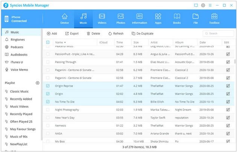Refresh the music list
Viewport: 237px width, 152px height.
[x=116, y=34]
